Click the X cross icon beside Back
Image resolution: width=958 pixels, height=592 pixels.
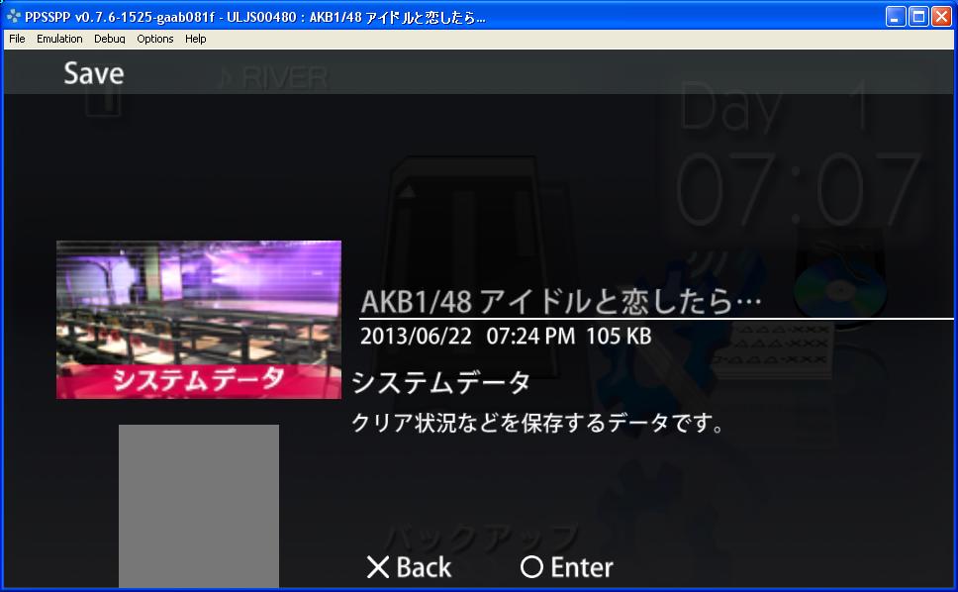378,567
